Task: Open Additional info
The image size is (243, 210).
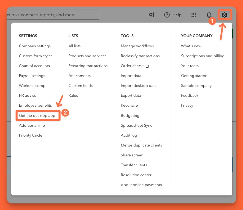Action: tap(32, 125)
